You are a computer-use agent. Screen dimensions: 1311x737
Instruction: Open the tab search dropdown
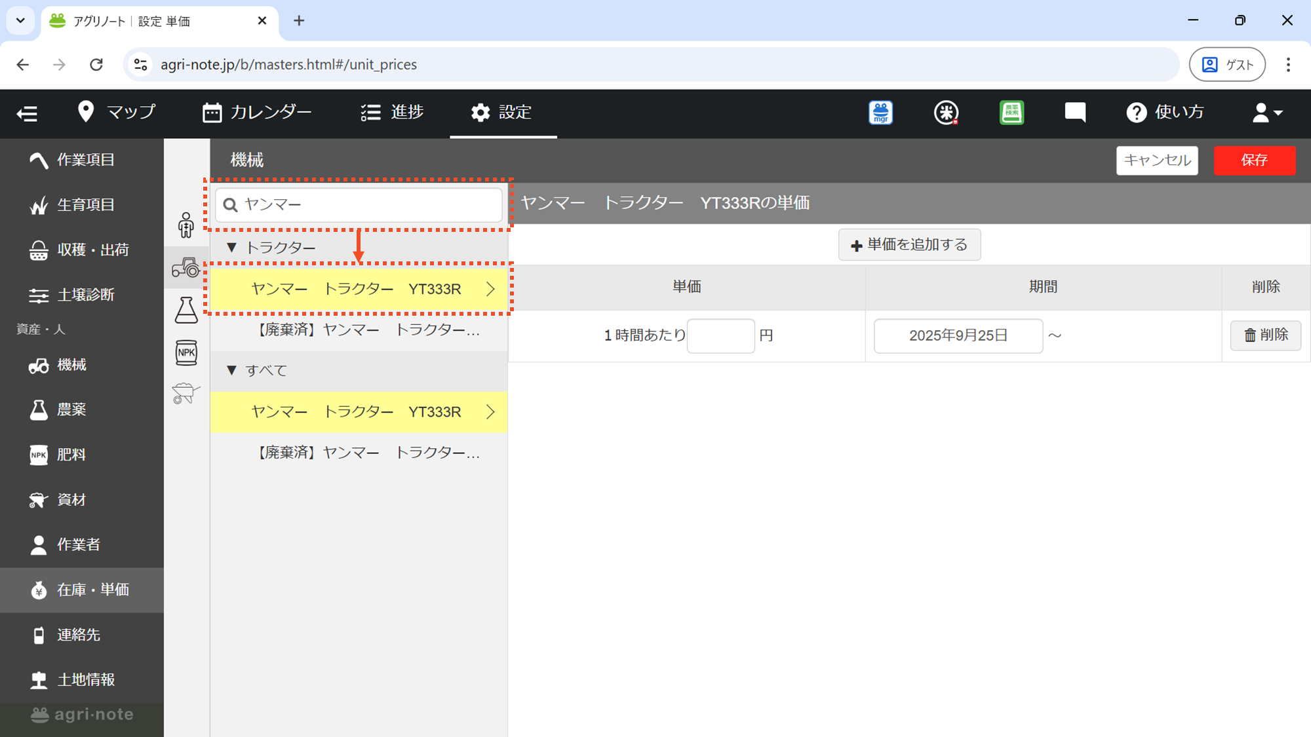pos(20,21)
